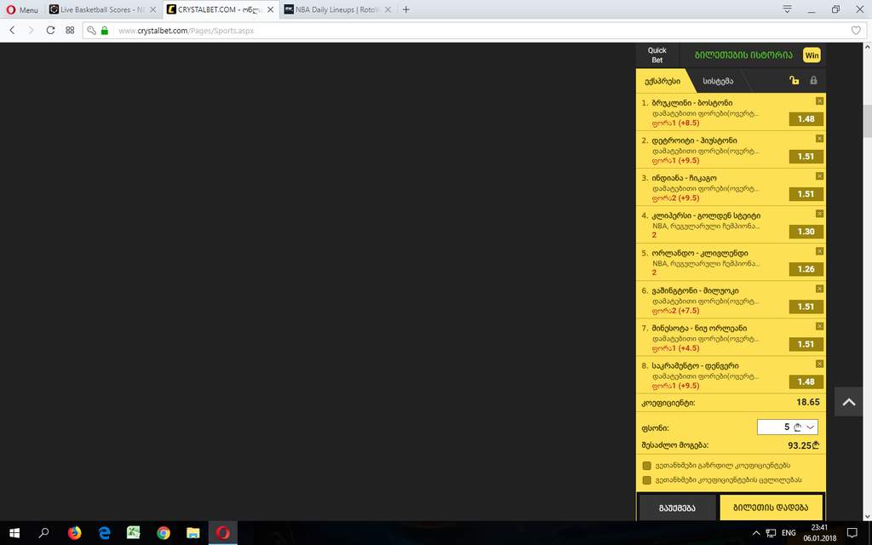The width and height of the screenshot is (872, 545).
Task: Go back to previous page
Action: pos(12,31)
